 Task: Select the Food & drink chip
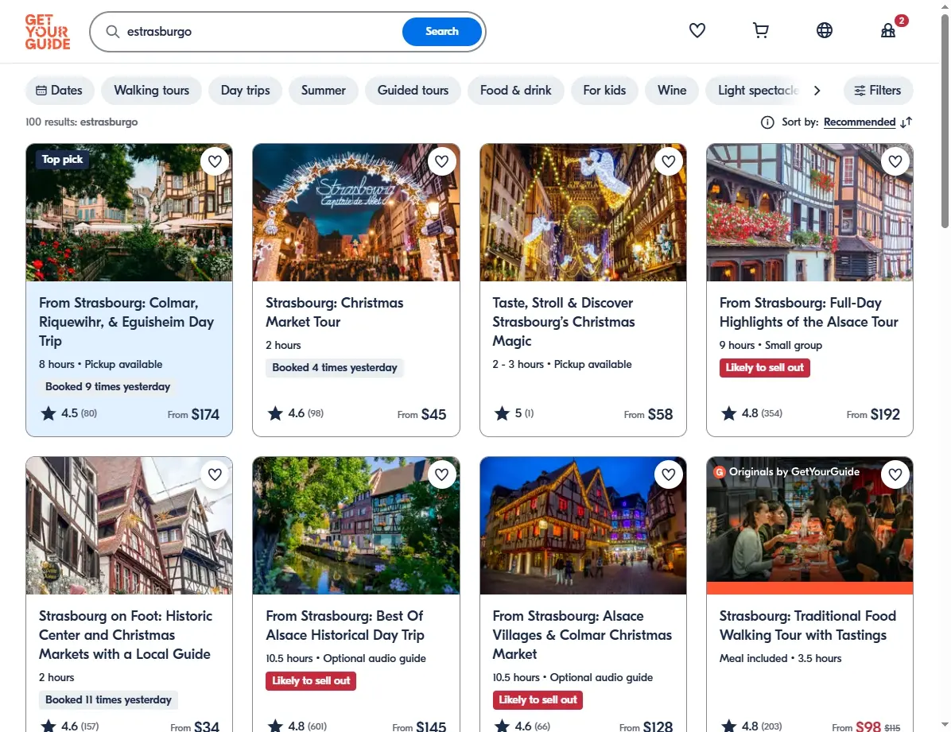click(515, 91)
